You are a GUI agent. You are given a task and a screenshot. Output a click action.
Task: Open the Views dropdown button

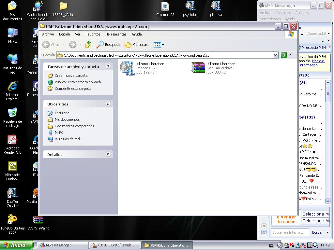click(x=159, y=45)
